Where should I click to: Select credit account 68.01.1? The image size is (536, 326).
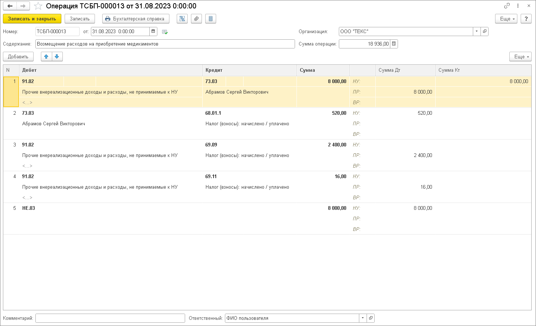pos(213,113)
